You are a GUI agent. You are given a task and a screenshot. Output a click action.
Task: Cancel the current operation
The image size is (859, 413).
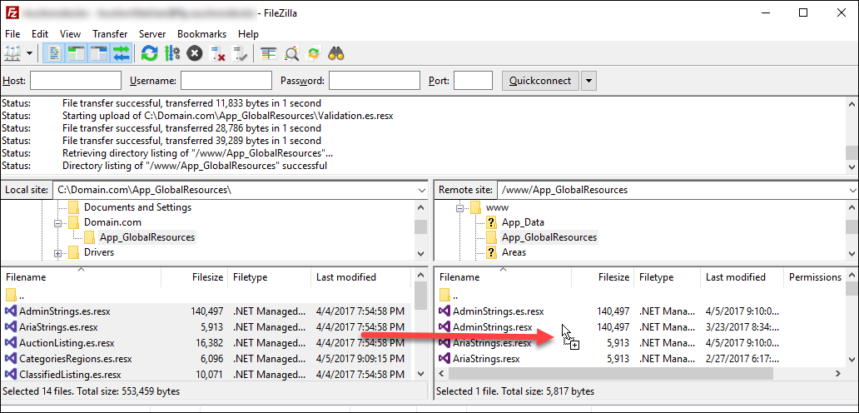(195, 53)
